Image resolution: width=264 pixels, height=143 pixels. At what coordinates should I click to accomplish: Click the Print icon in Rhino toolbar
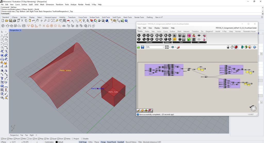click(x=14, y=21)
